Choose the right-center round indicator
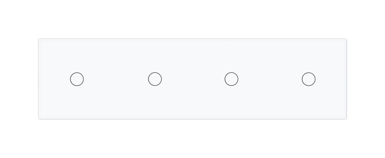Image resolution: width=385 pixels, height=158 pixels. (x=231, y=79)
